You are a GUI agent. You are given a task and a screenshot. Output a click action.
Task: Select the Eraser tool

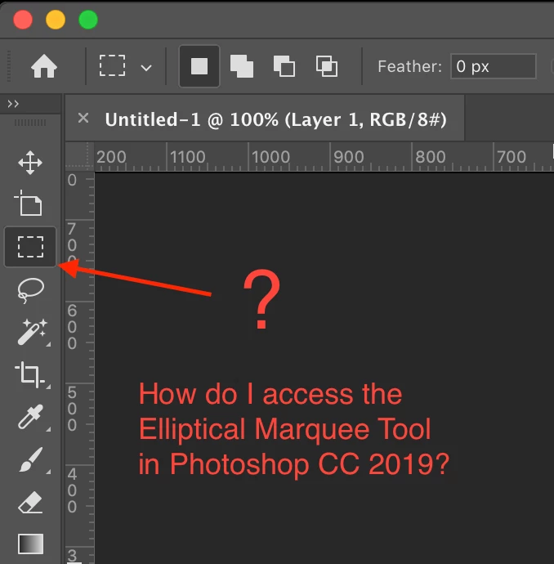(x=30, y=502)
